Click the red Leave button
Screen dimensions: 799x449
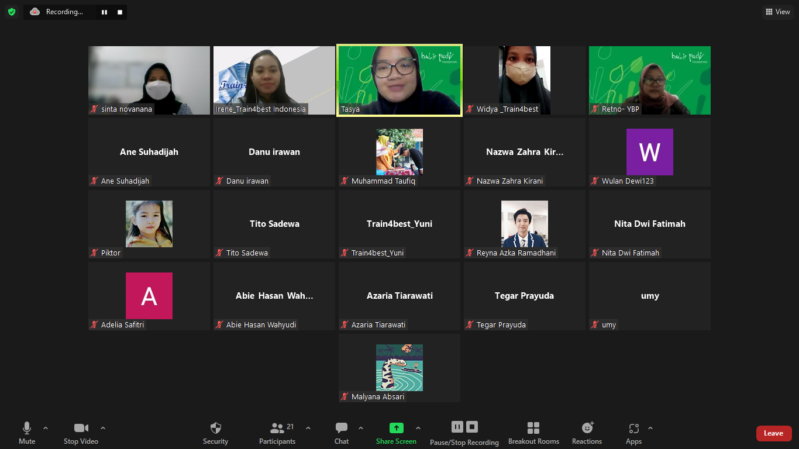click(x=773, y=433)
